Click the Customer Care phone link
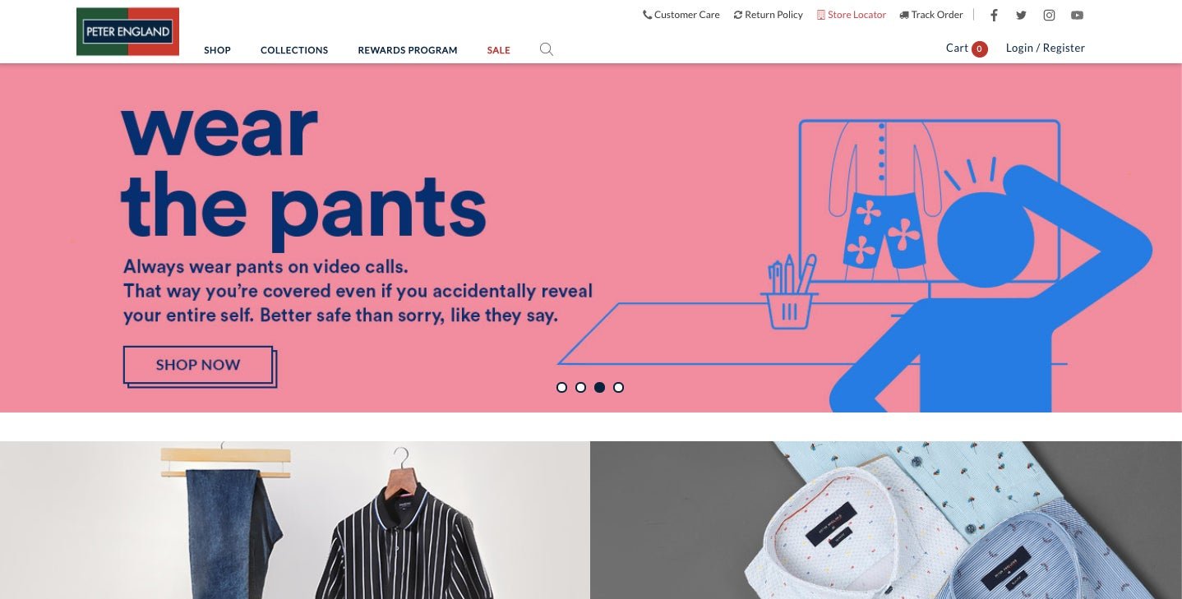The image size is (1182, 599). (x=681, y=15)
